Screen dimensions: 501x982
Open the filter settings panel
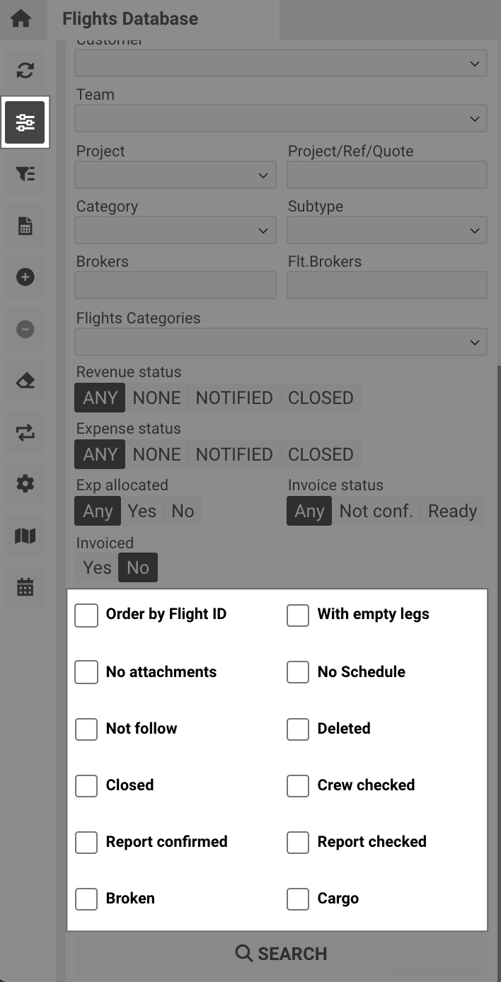pyautogui.click(x=25, y=122)
